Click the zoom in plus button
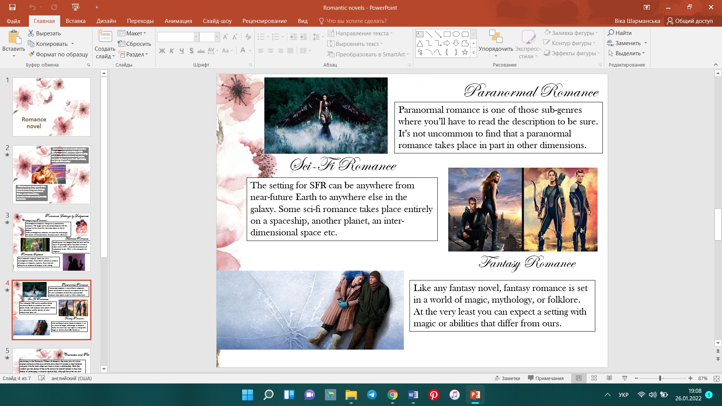The image size is (722, 406). pos(690,378)
